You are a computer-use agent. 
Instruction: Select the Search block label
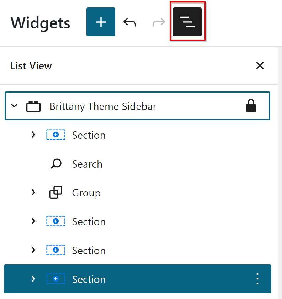(x=87, y=164)
